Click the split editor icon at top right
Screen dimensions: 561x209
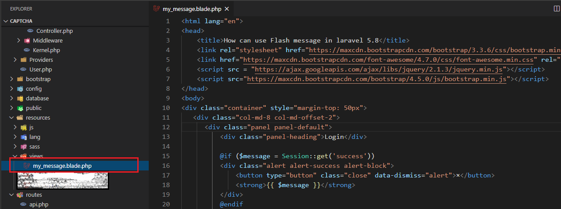[557, 8]
